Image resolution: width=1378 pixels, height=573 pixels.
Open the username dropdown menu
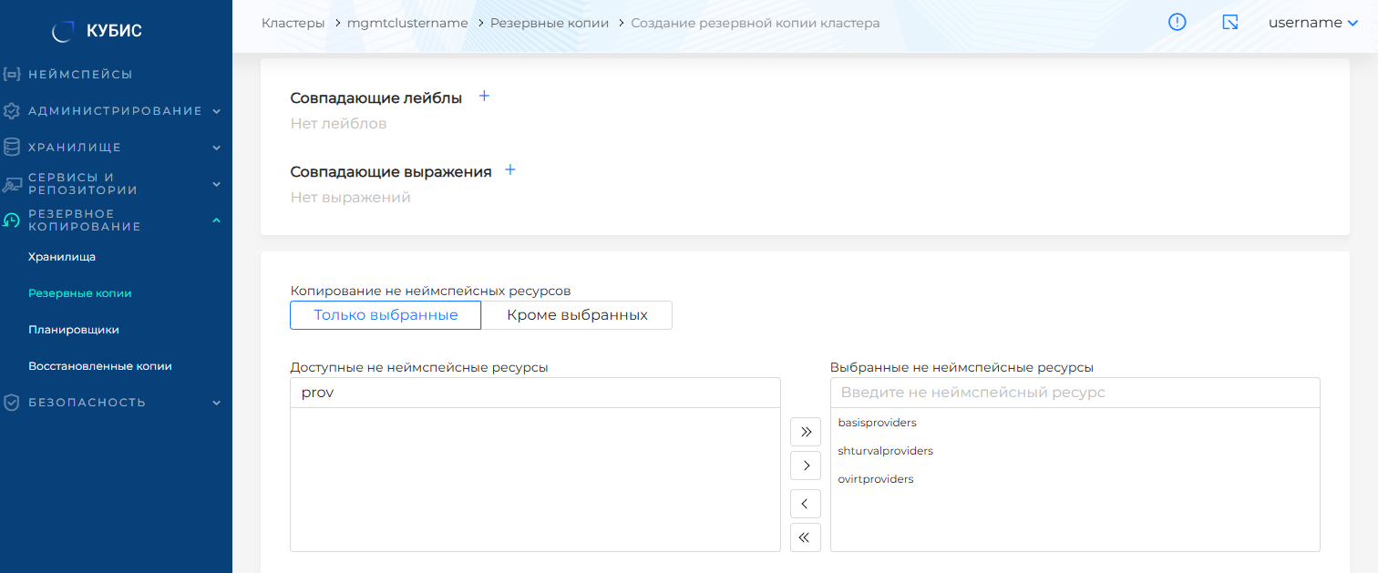point(1312,23)
